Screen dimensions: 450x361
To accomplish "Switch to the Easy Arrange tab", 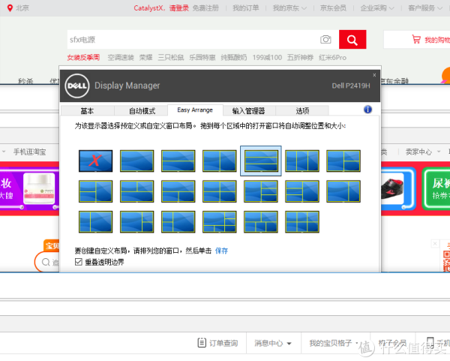I will [195, 110].
